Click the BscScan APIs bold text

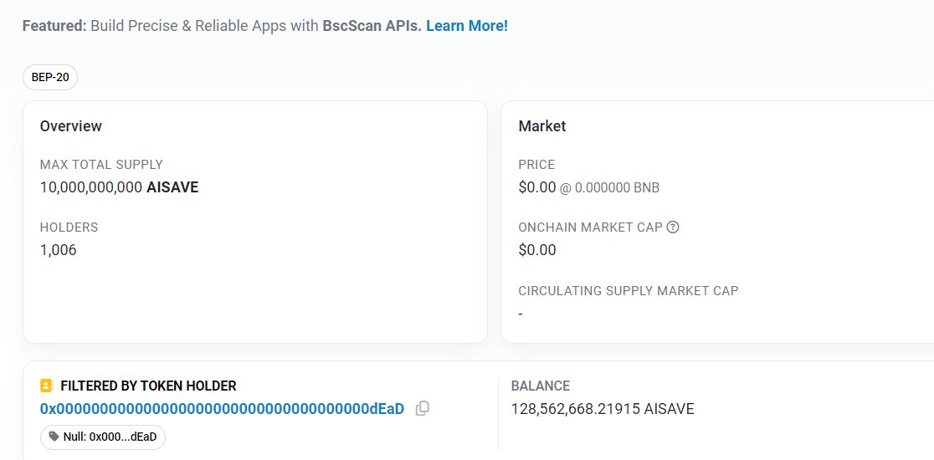pos(372,26)
